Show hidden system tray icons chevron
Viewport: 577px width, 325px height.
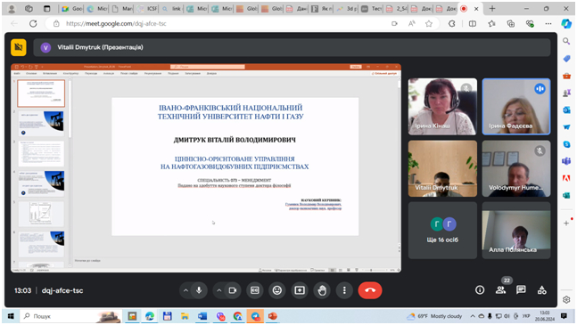click(x=473, y=316)
